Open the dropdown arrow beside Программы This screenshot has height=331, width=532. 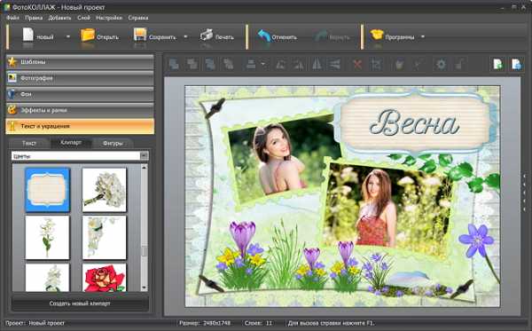pos(423,36)
